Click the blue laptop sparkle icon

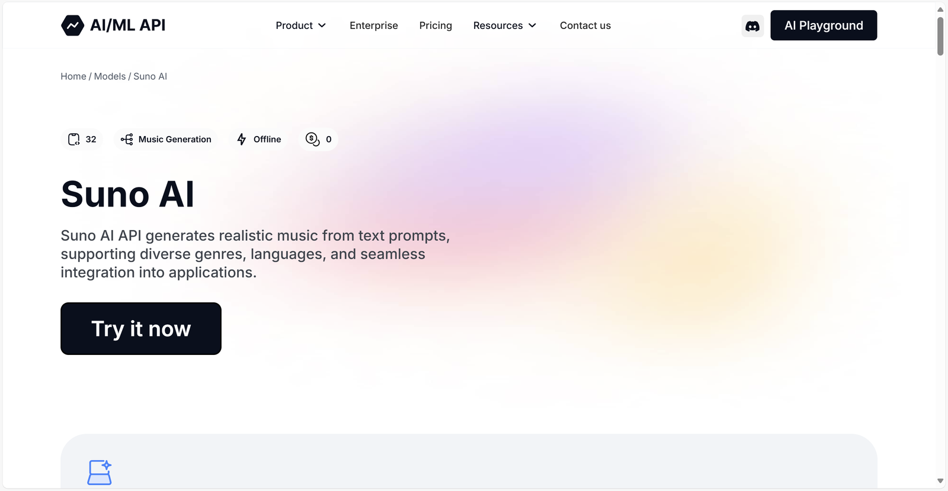(100, 473)
